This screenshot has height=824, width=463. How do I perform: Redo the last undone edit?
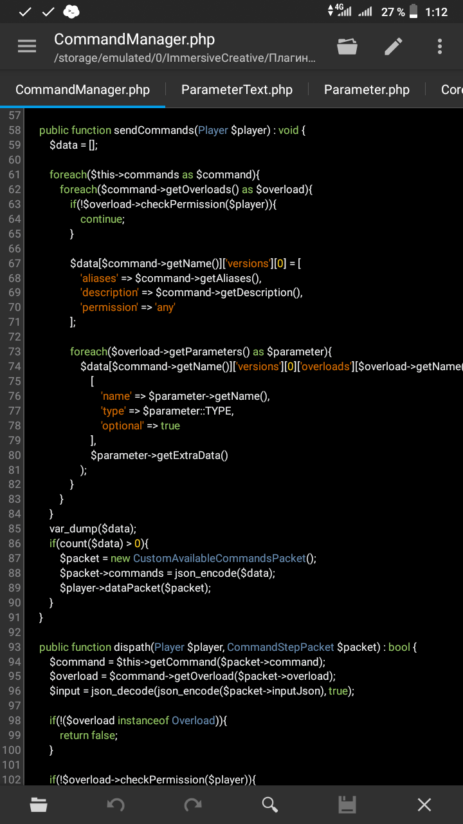pyautogui.click(x=193, y=804)
